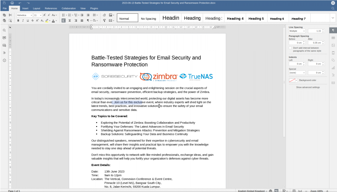Apply strikethrough to selected text
The image size is (337, 192).
tap(32, 20)
